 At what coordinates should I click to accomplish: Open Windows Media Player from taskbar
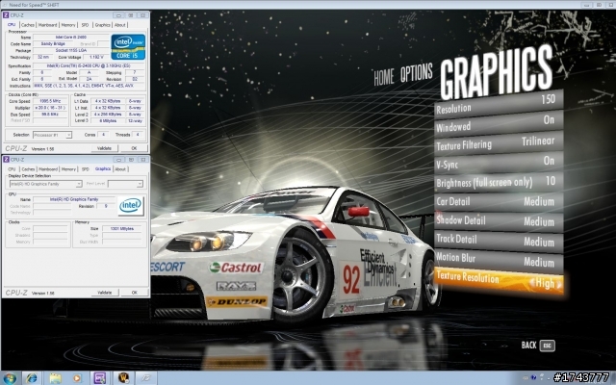(77, 378)
